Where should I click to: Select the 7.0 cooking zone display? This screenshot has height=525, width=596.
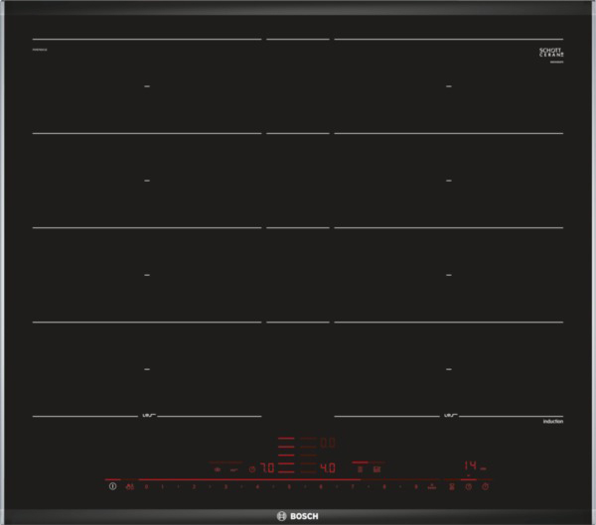click(x=267, y=467)
